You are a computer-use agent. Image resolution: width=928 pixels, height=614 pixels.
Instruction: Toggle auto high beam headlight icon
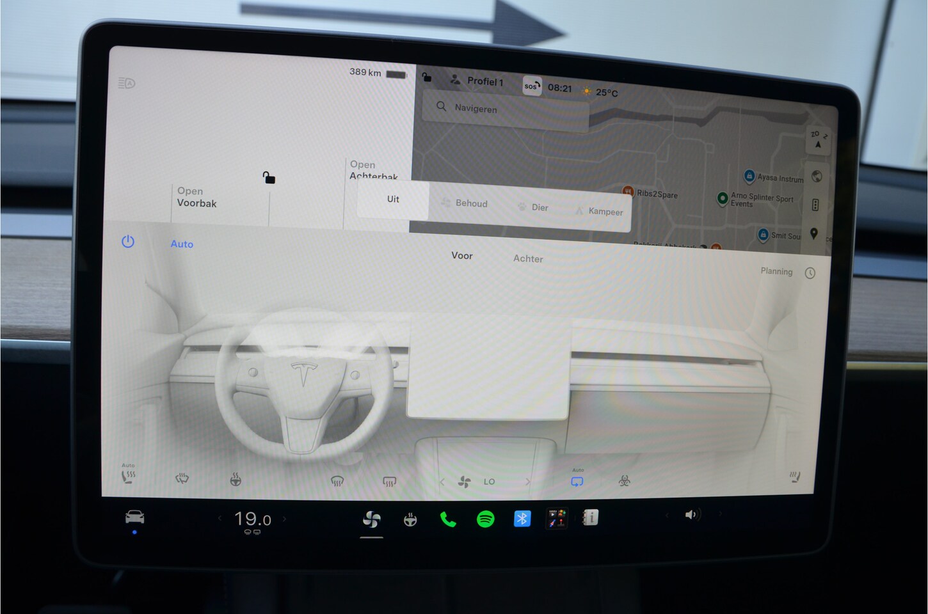126,83
